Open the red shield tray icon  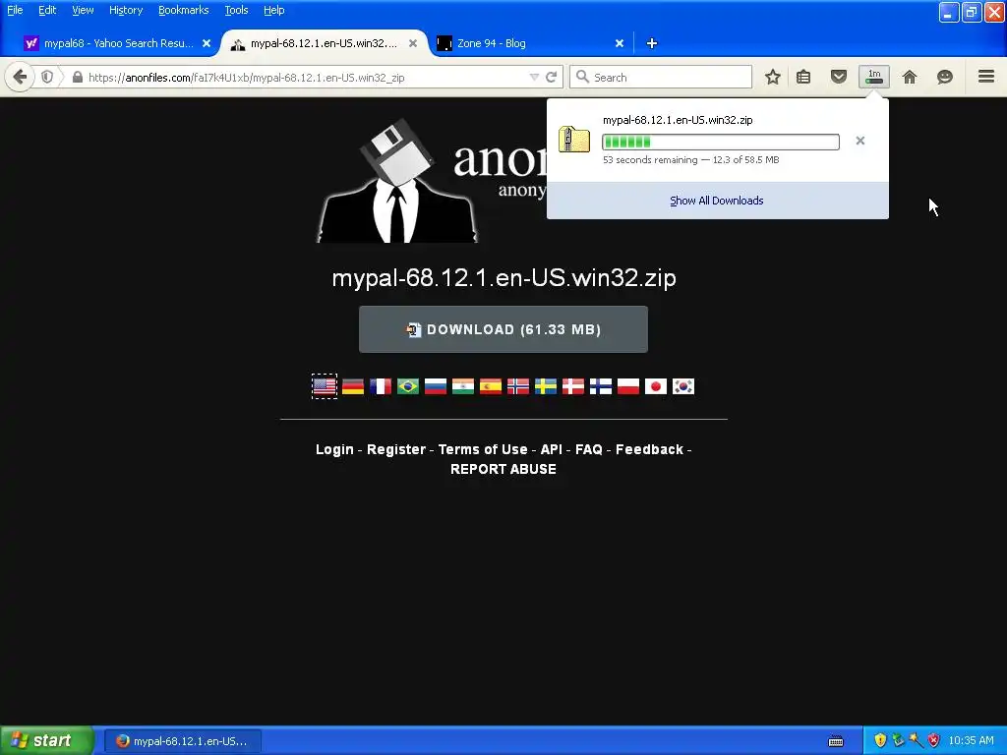point(934,740)
